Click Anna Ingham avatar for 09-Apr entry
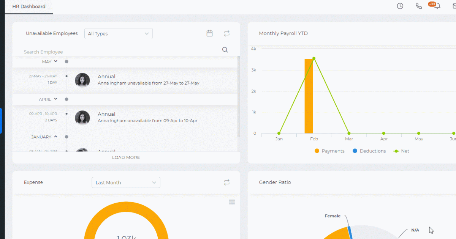 tap(82, 118)
